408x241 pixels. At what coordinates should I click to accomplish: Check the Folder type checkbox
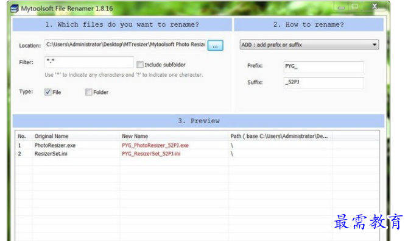point(89,92)
